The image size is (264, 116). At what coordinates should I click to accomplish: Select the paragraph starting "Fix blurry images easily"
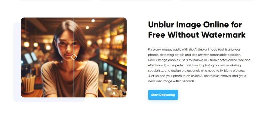tap(199, 65)
